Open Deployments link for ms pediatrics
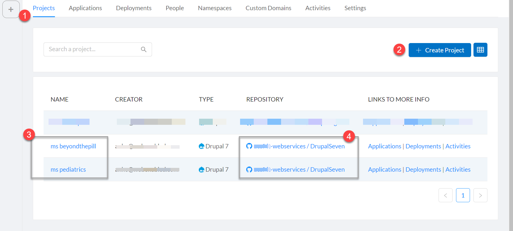The height and width of the screenshot is (231, 513). click(423, 169)
